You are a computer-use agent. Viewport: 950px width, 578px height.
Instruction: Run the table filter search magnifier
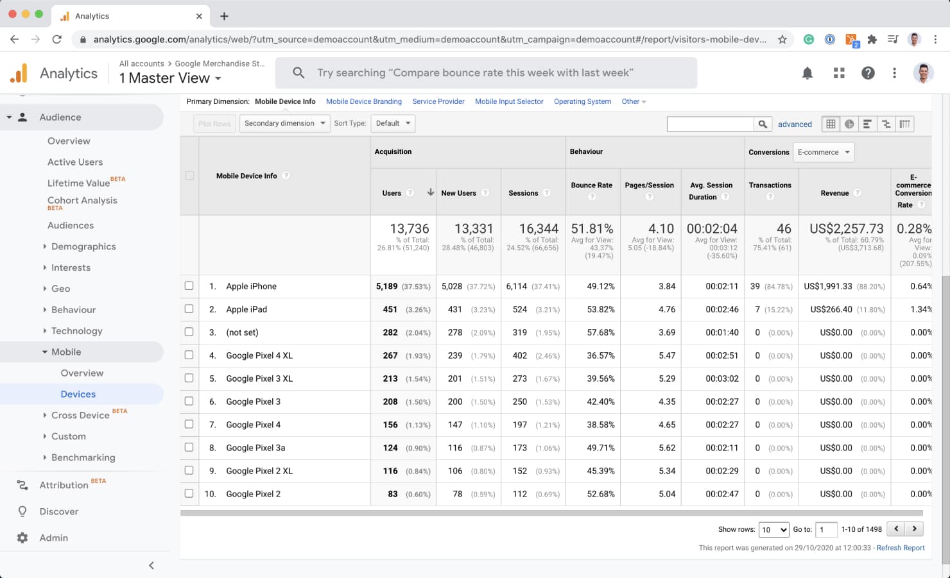tap(763, 123)
